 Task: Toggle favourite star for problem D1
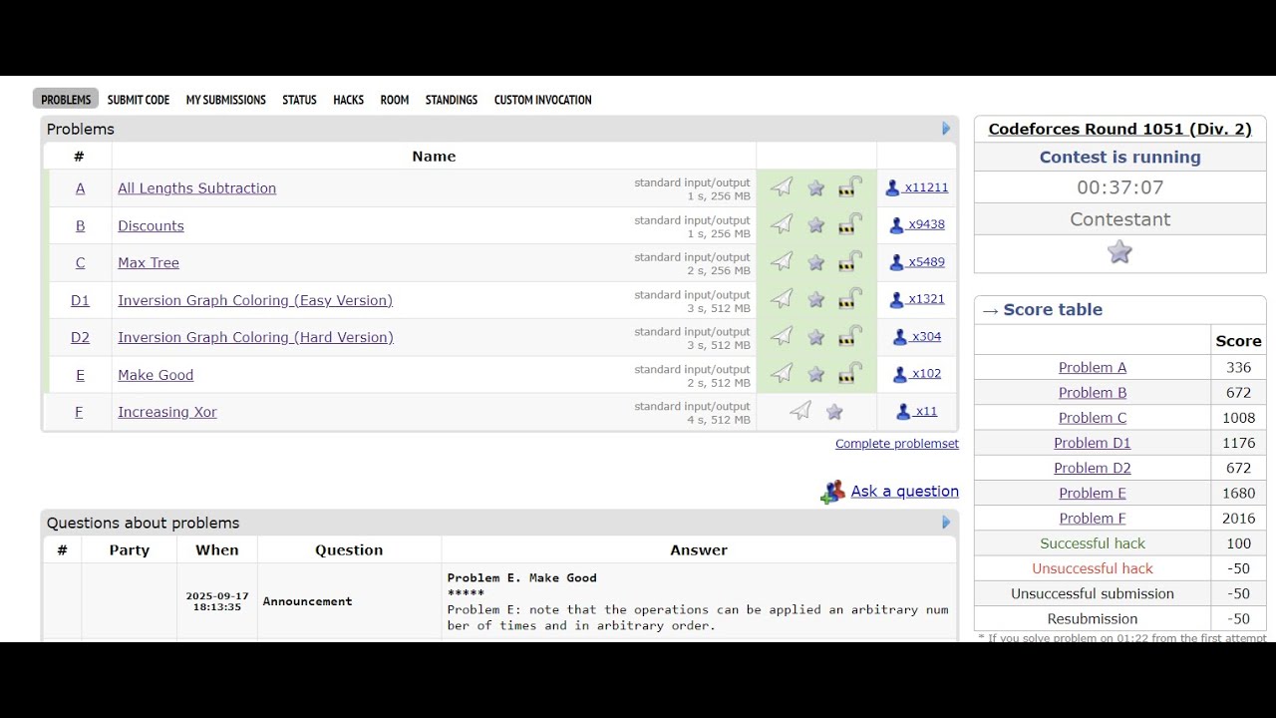click(x=816, y=300)
